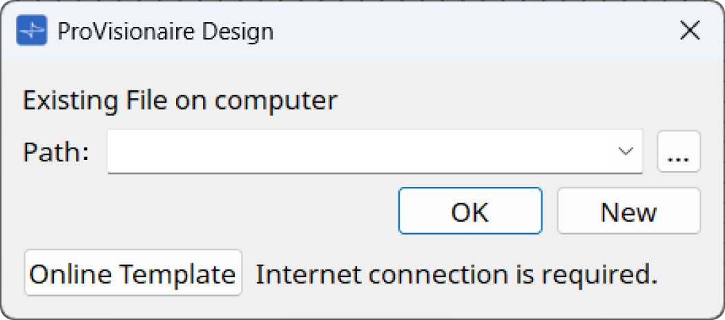Open the system menu from the blue waveform icon

[x=32, y=30]
